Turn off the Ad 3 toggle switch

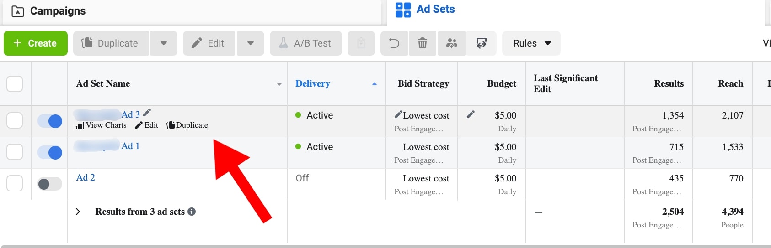pyautogui.click(x=50, y=121)
